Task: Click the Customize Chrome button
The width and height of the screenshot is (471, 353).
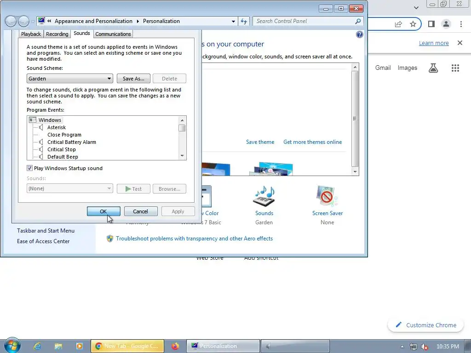Action: click(x=425, y=325)
